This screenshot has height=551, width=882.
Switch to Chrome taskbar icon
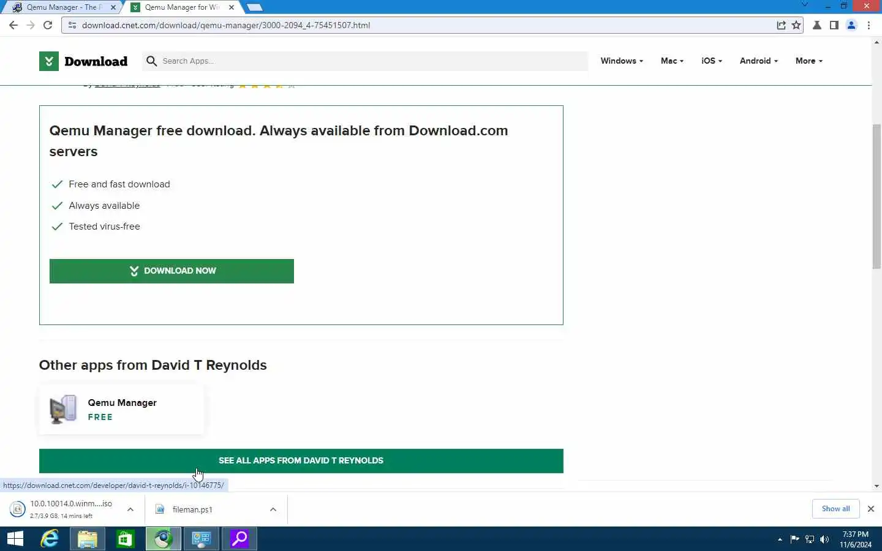tap(163, 539)
